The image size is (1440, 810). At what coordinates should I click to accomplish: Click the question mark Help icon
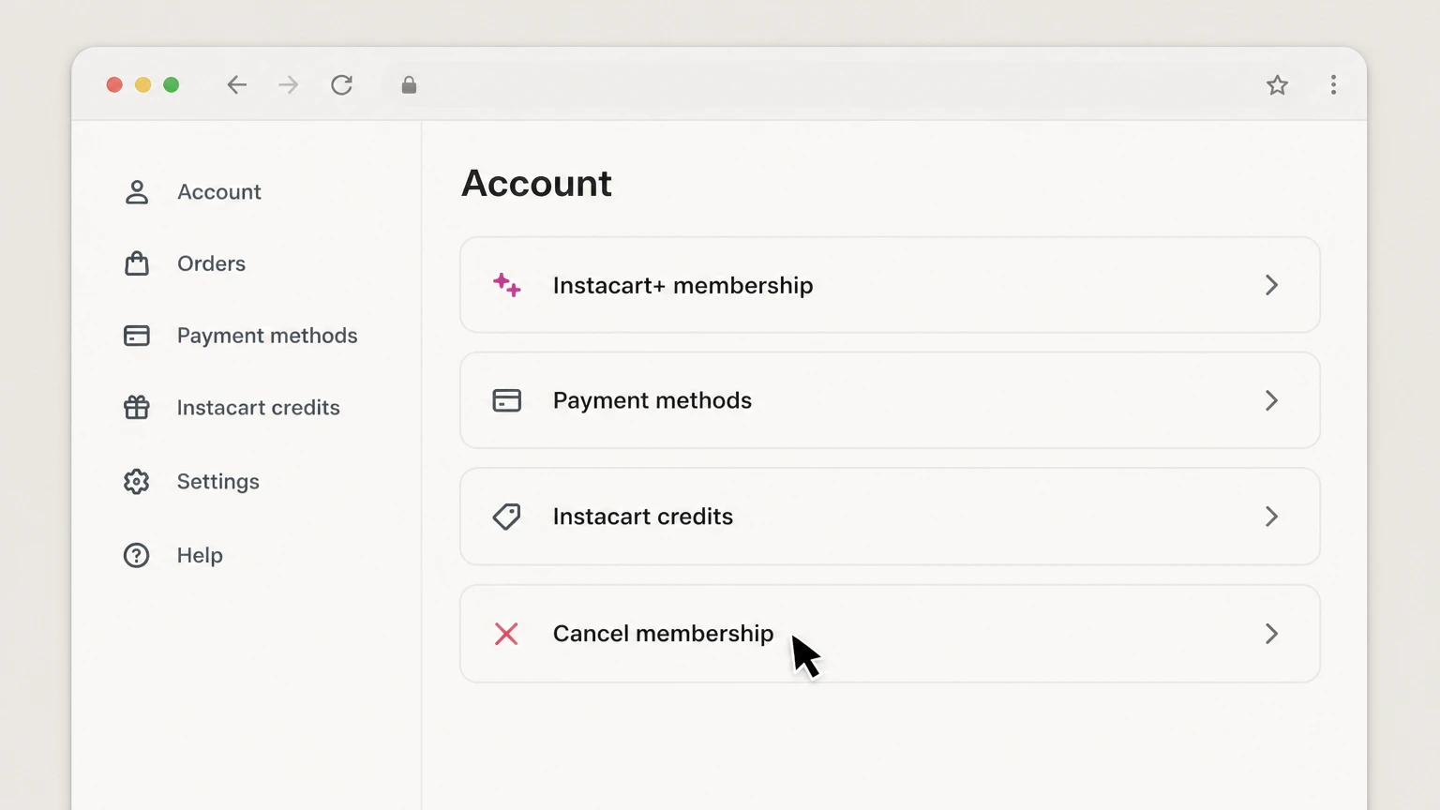coord(137,556)
